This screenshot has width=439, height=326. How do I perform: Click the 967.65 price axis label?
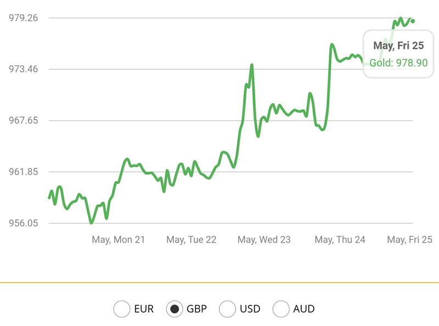coord(23,120)
